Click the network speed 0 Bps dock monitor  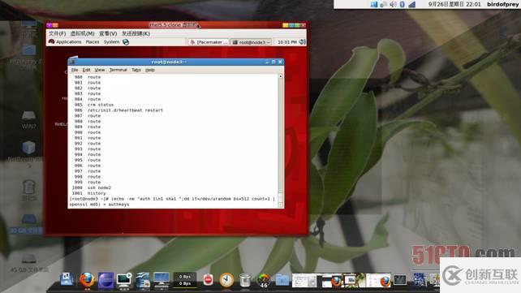(185, 280)
